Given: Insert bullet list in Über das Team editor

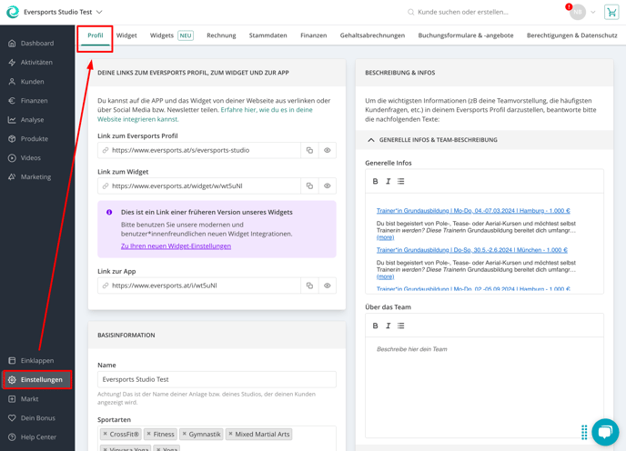Looking at the screenshot, I should tap(401, 326).
